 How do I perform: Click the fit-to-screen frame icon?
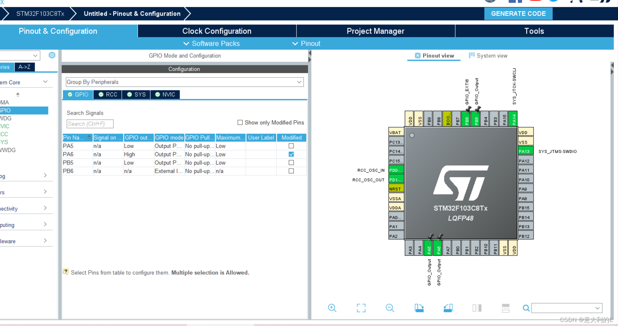[x=361, y=308]
